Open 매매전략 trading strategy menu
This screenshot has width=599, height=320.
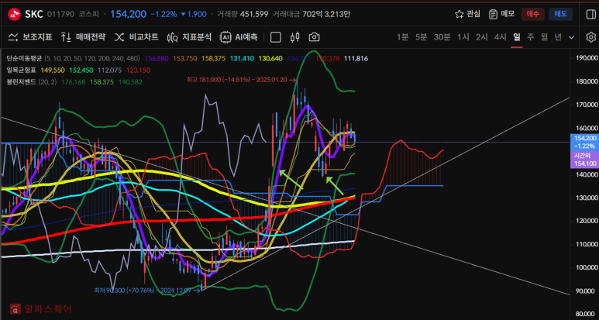point(83,37)
